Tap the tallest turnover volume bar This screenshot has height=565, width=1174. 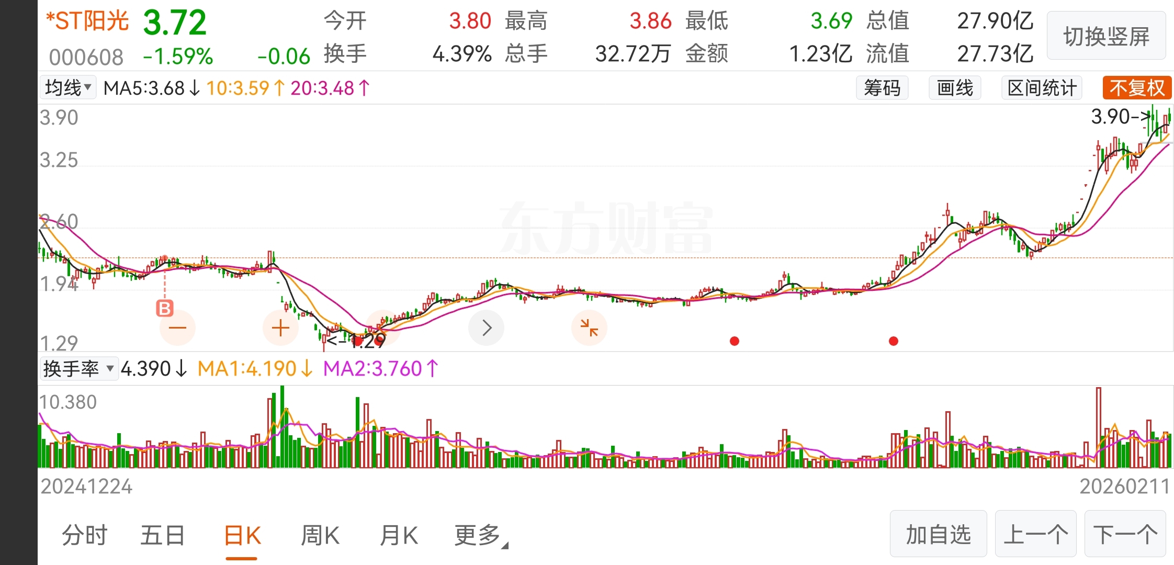tap(283, 426)
